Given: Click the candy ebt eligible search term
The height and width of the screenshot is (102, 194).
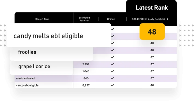Looking at the screenshot, I should [27, 85].
